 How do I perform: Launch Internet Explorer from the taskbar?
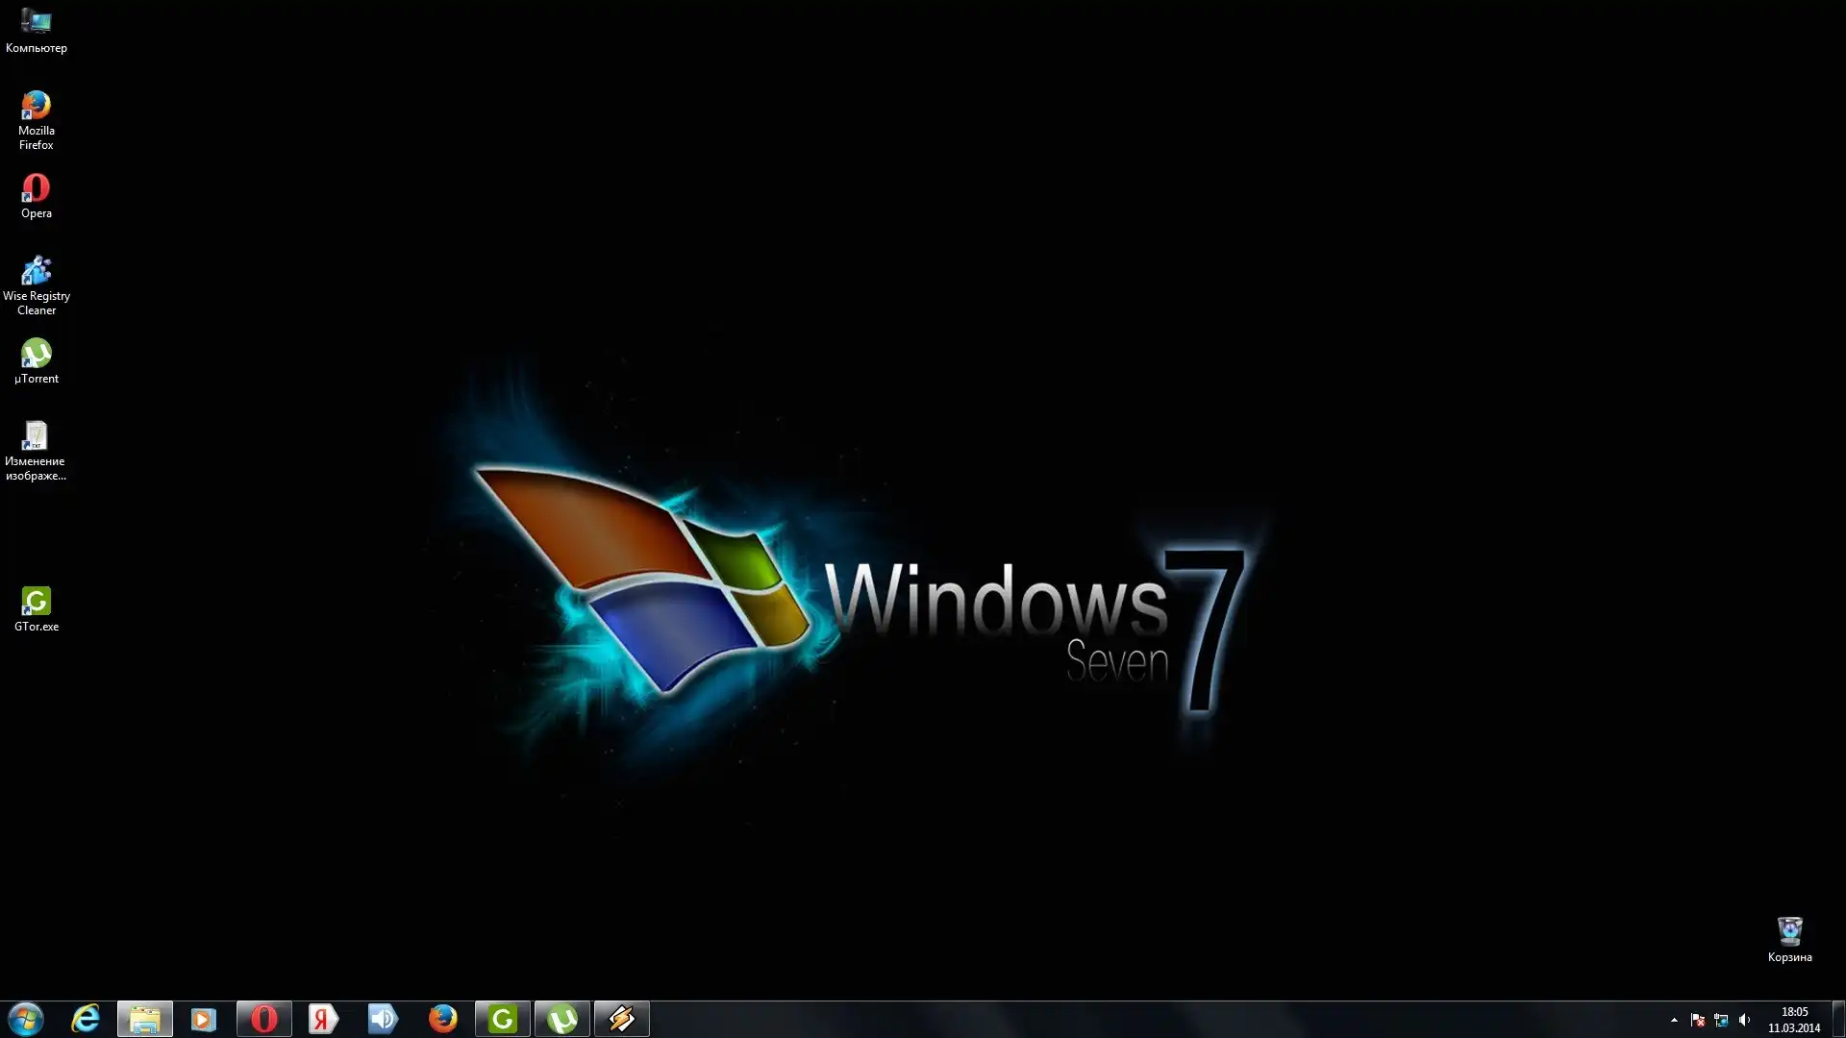coord(86,1019)
